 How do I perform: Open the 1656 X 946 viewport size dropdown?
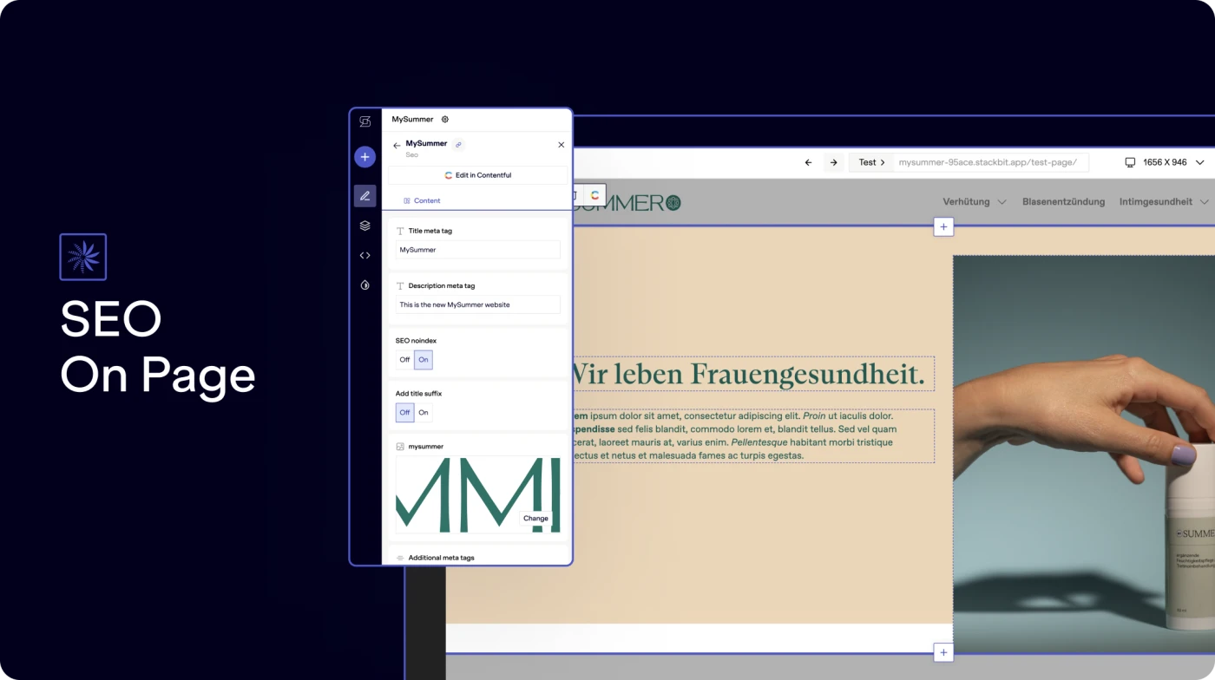click(1165, 162)
